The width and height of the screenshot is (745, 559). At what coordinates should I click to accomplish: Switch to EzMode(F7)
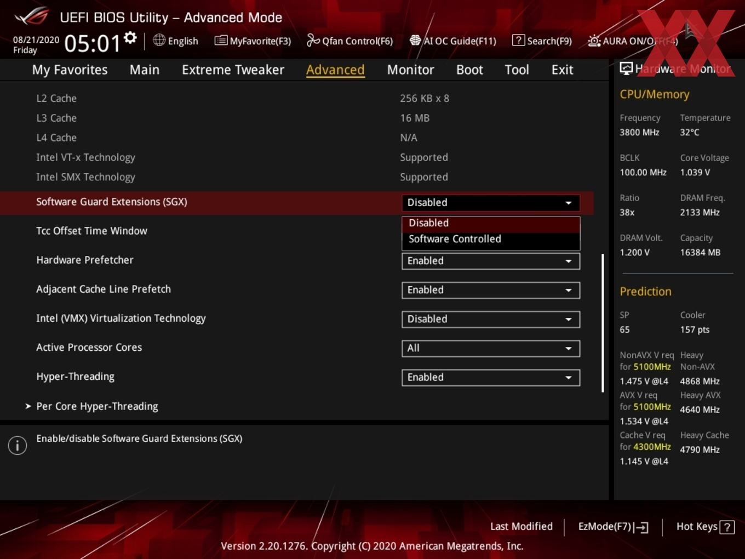(613, 527)
